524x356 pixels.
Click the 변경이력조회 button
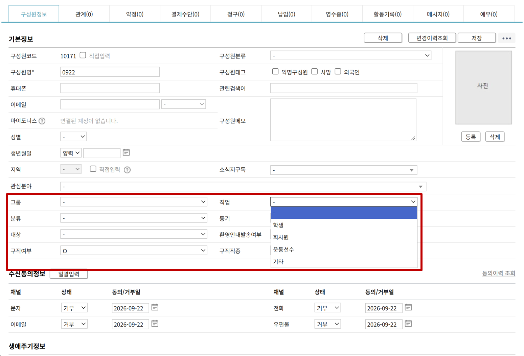tap(432, 38)
